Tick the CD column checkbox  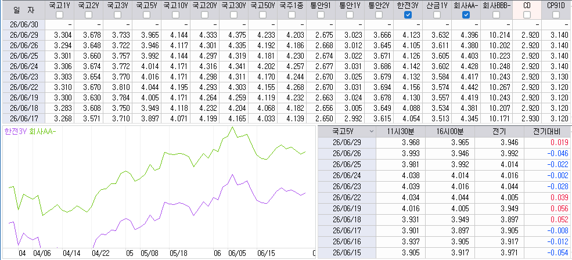point(527,15)
